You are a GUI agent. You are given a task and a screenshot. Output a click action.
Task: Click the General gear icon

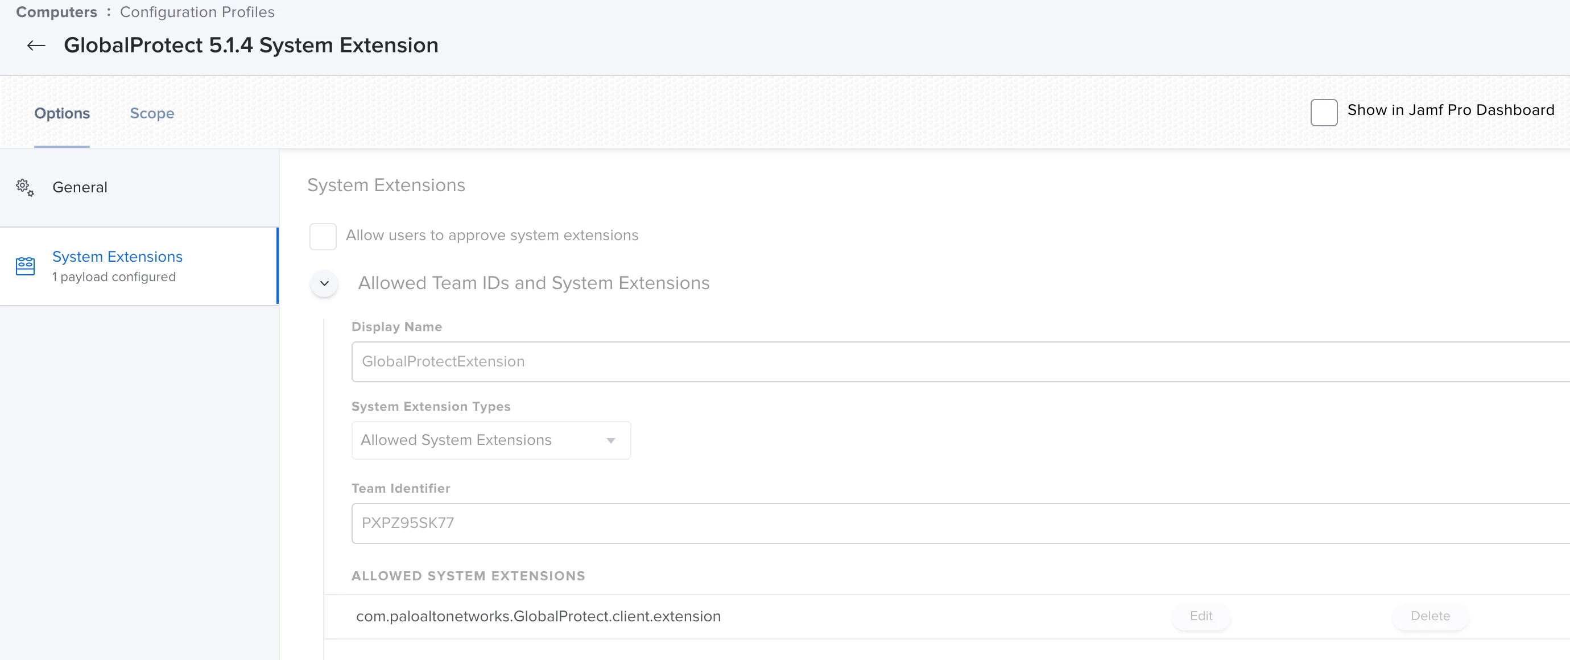(25, 187)
